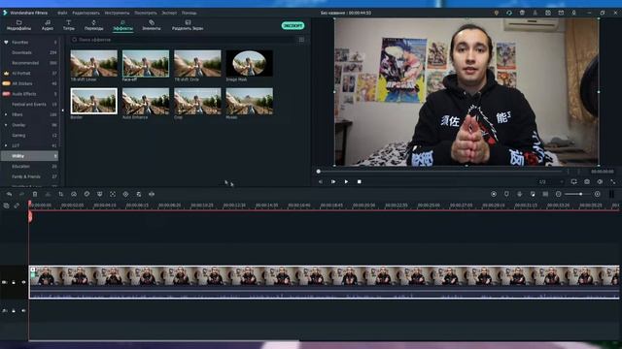Click the Delete trash icon
Screen dimensions: 622x349
(x=35, y=194)
